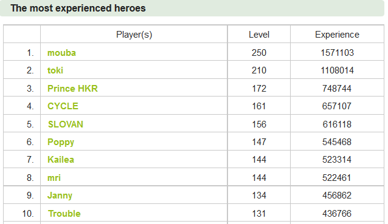
Task: Select the Trouble player link
Action: [x=64, y=214]
